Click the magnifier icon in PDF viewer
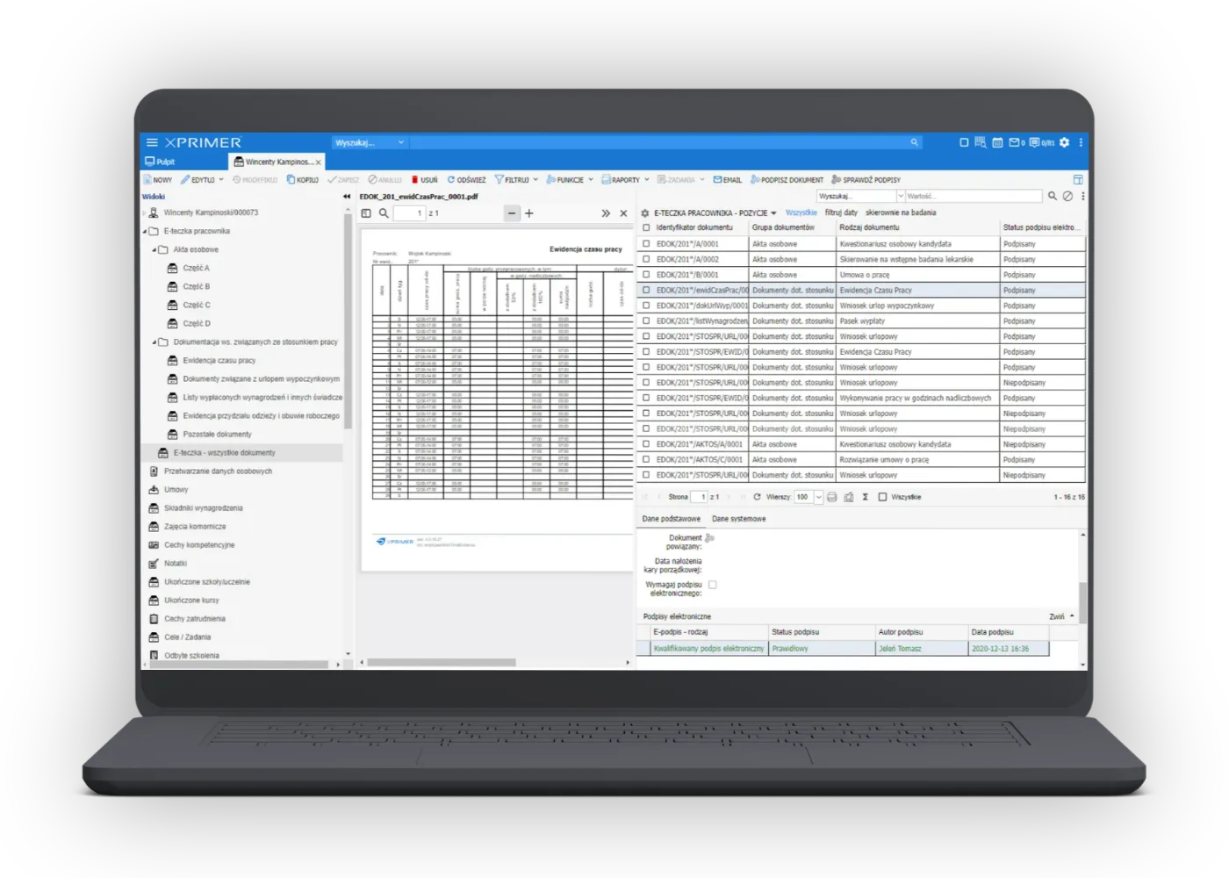The width and height of the screenshot is (1229, 878). (384, 213)
